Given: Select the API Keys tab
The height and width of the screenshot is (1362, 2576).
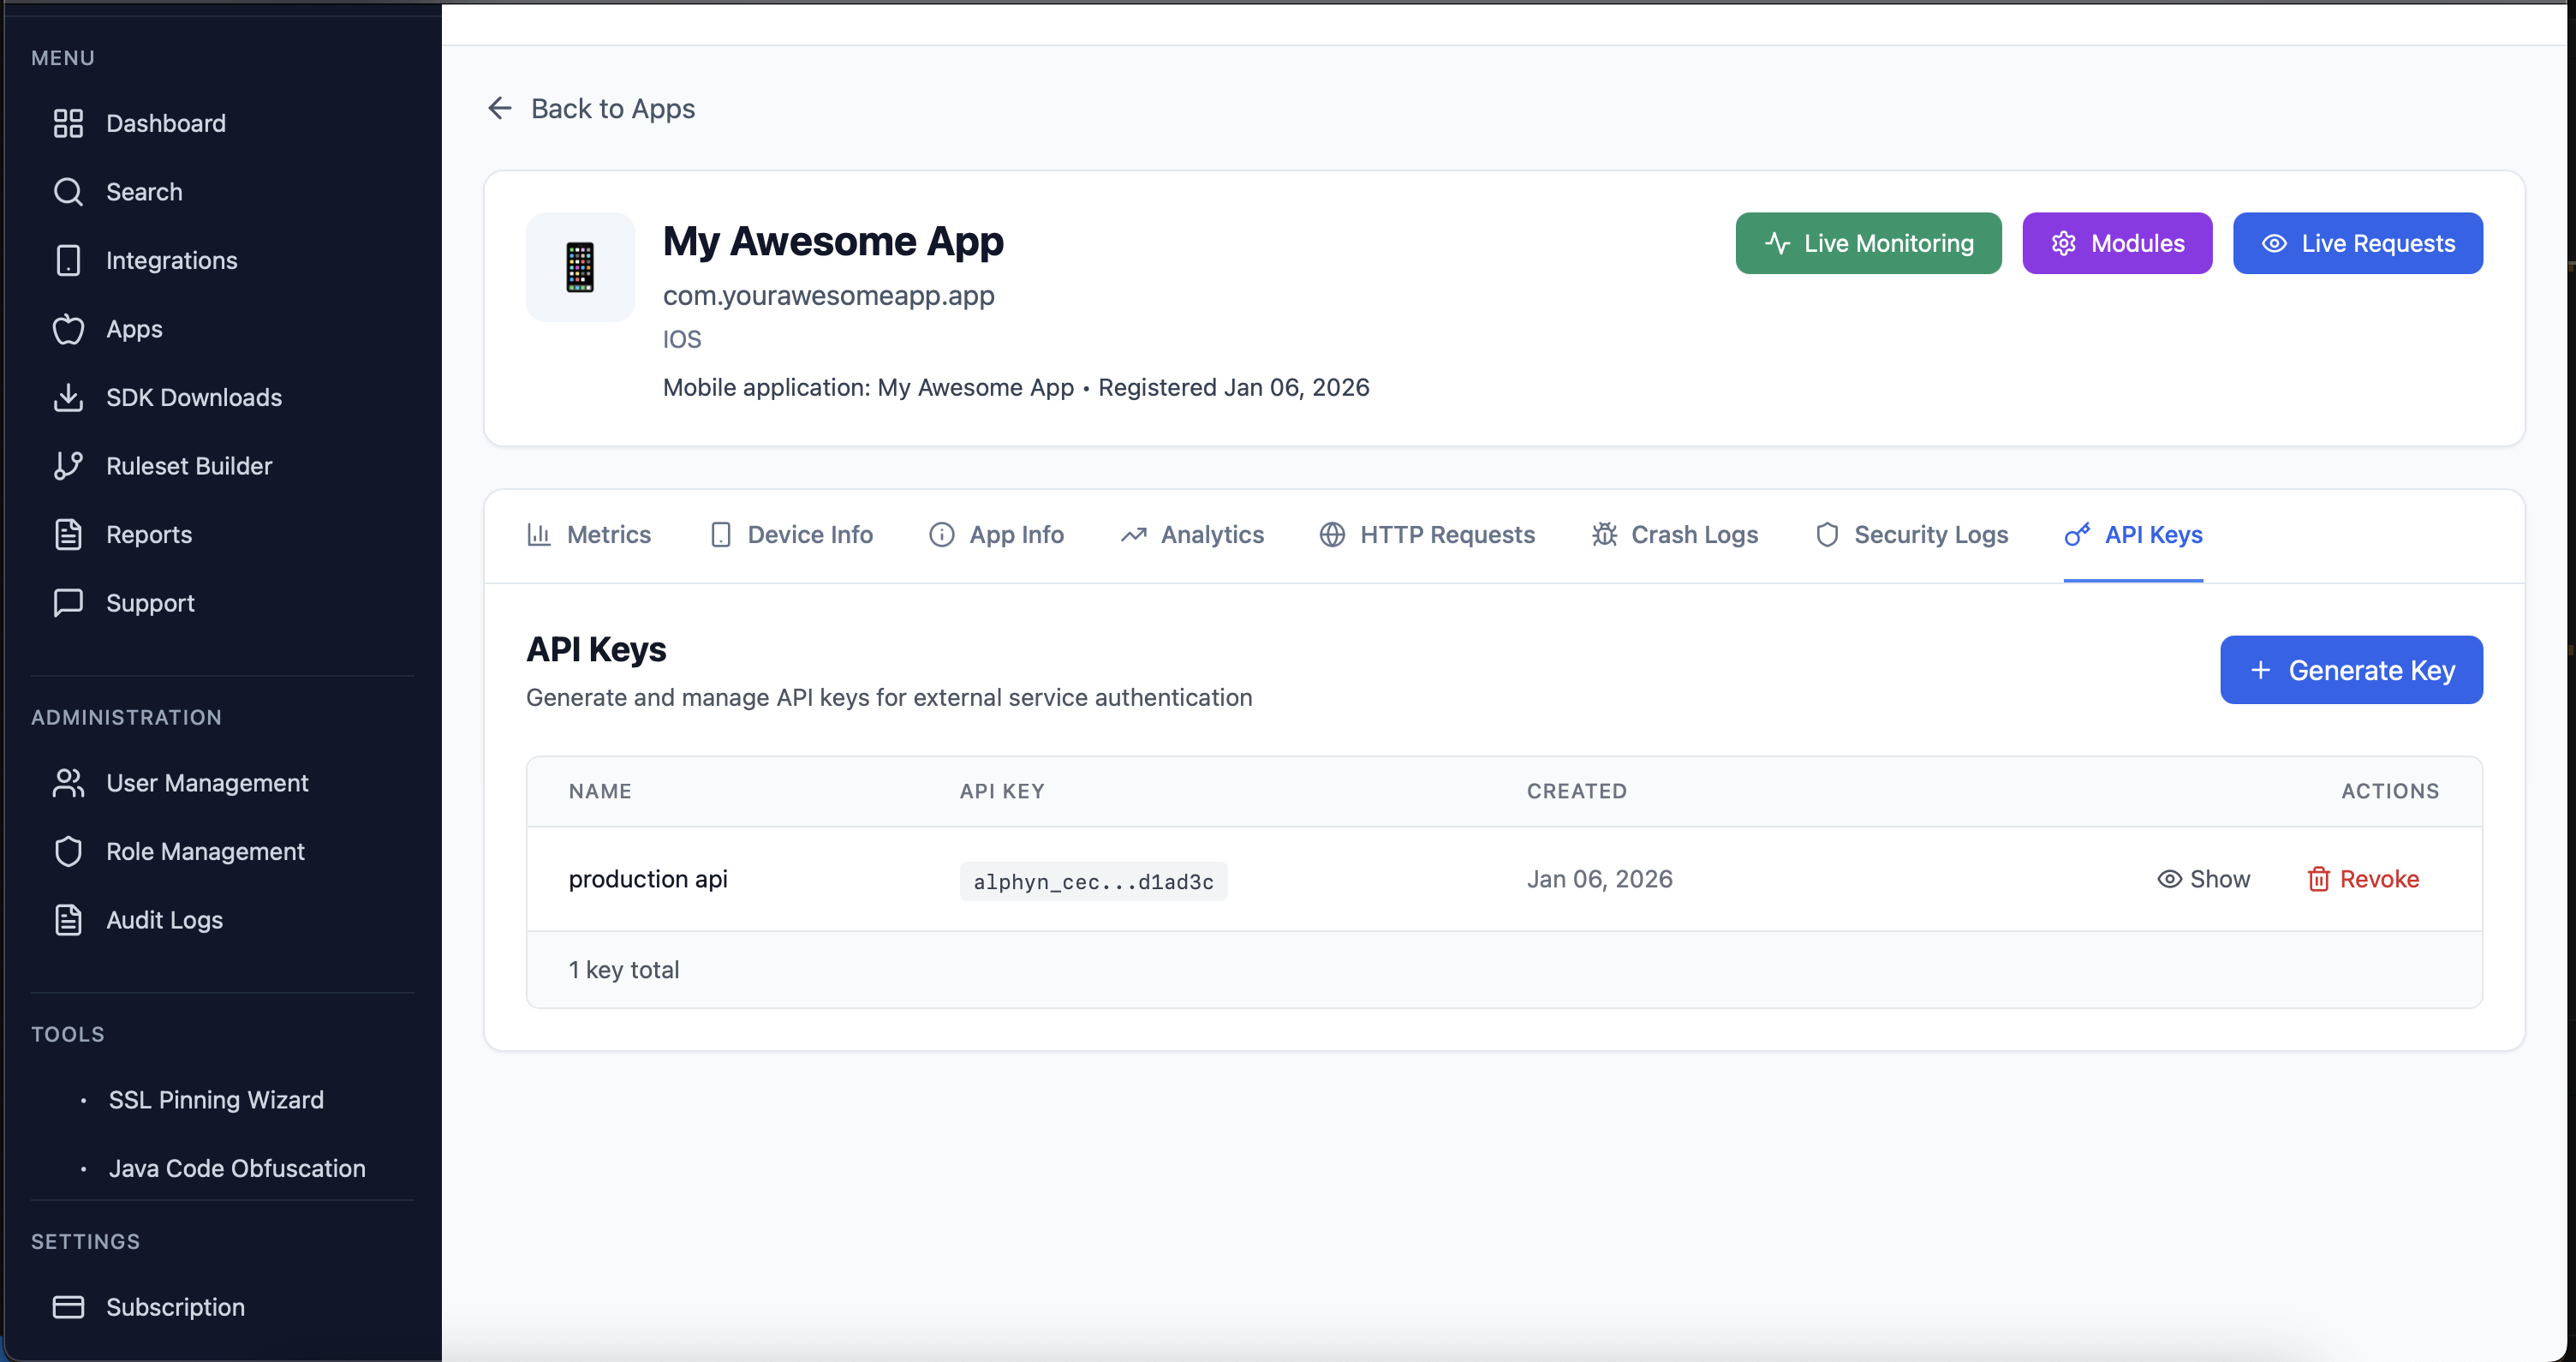Looking at the screenshot, I should (2133, 535).
